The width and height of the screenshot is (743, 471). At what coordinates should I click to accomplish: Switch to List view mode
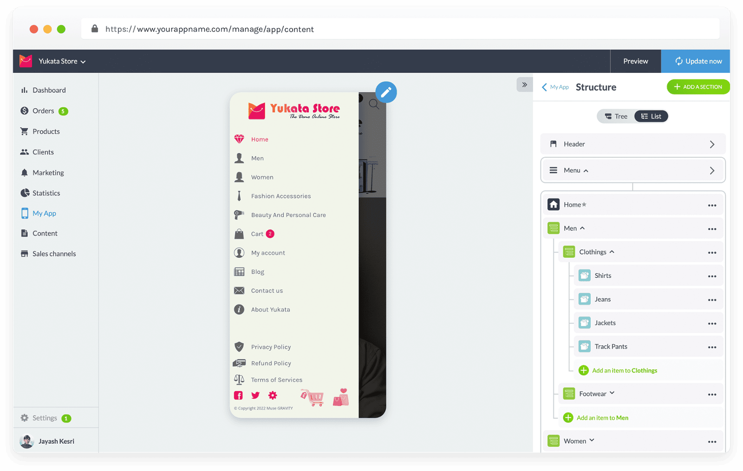(x=651, y=116)
